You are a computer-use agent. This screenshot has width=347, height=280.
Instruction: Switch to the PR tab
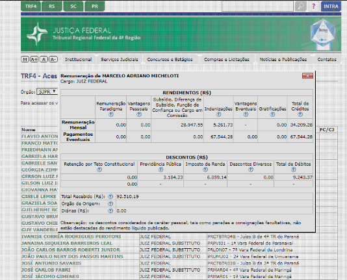coord(95,6)
